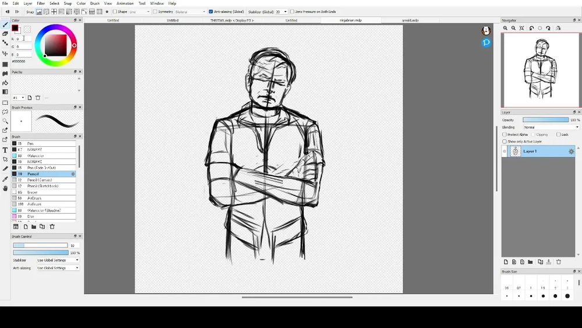Open Stabilizer (Global) value dropdown
Viewport: 582px width, 328px height.
(281, 12)
